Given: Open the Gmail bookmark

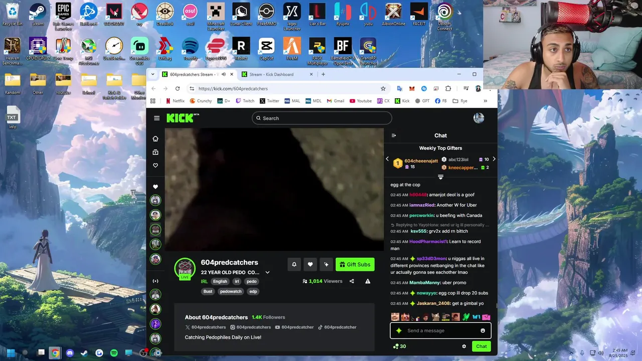Looking at the screenshot, I should pyautogui.click(x=335, y=101).
